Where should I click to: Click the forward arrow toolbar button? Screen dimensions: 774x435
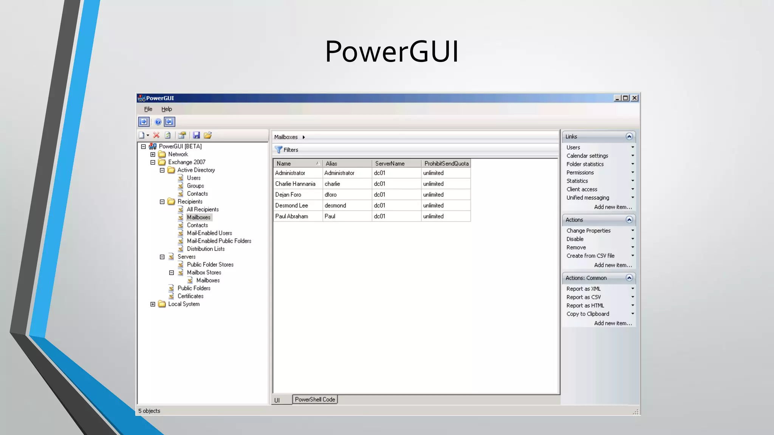pos(144,122)
